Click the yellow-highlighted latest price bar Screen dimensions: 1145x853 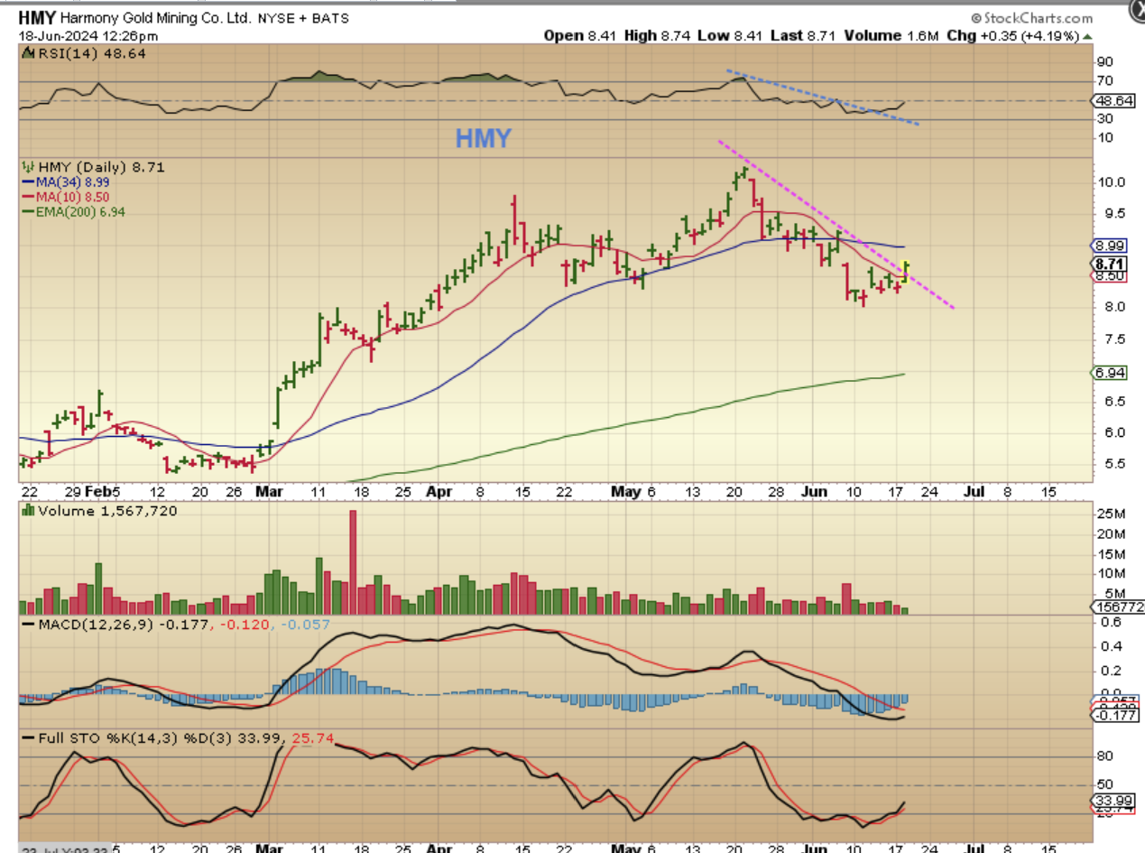(905, 271)
